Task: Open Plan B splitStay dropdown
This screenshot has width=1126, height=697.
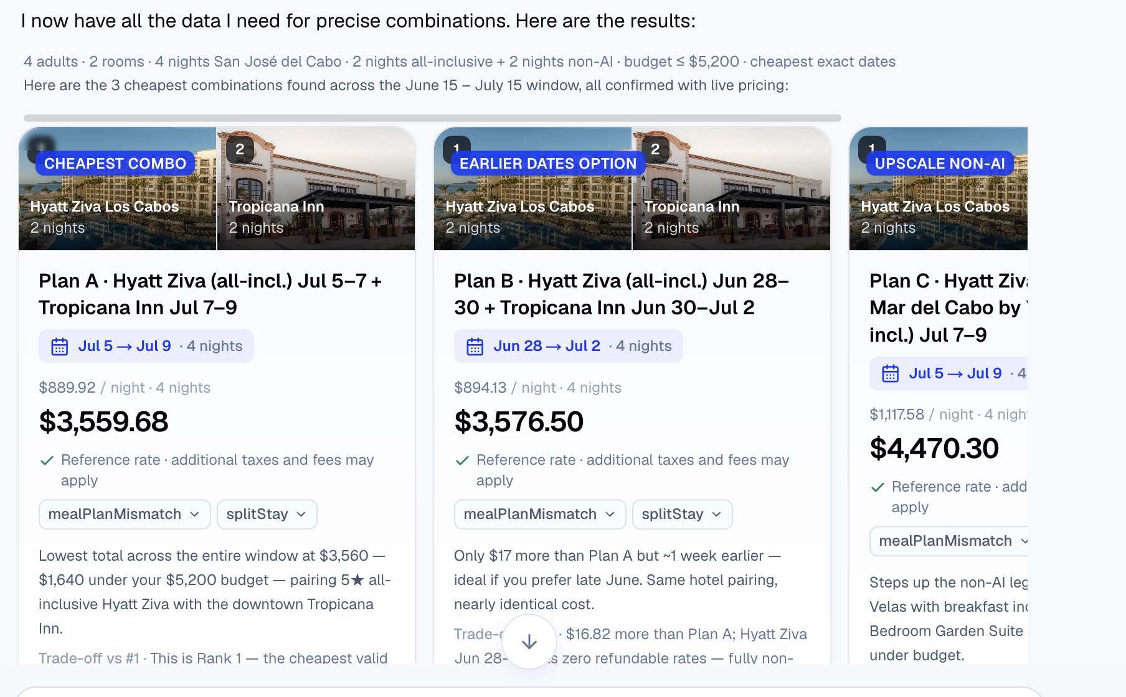Action: click(682, 515)
